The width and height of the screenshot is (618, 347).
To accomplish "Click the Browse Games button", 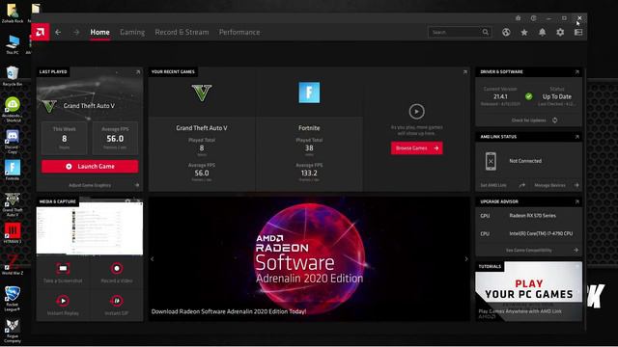I will pos(416,148).
